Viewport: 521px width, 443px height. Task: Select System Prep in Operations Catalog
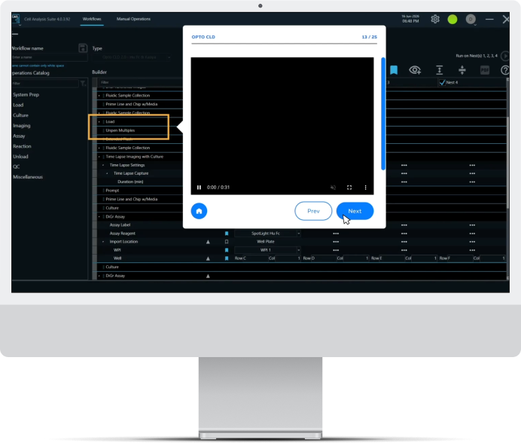coord(26,95)
